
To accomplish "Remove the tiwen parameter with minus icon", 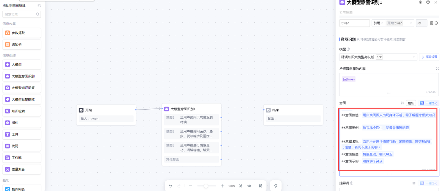I will (x=436, y=23).
